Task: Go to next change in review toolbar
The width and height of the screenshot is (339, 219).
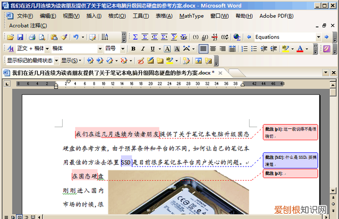Action: [100, 61]
